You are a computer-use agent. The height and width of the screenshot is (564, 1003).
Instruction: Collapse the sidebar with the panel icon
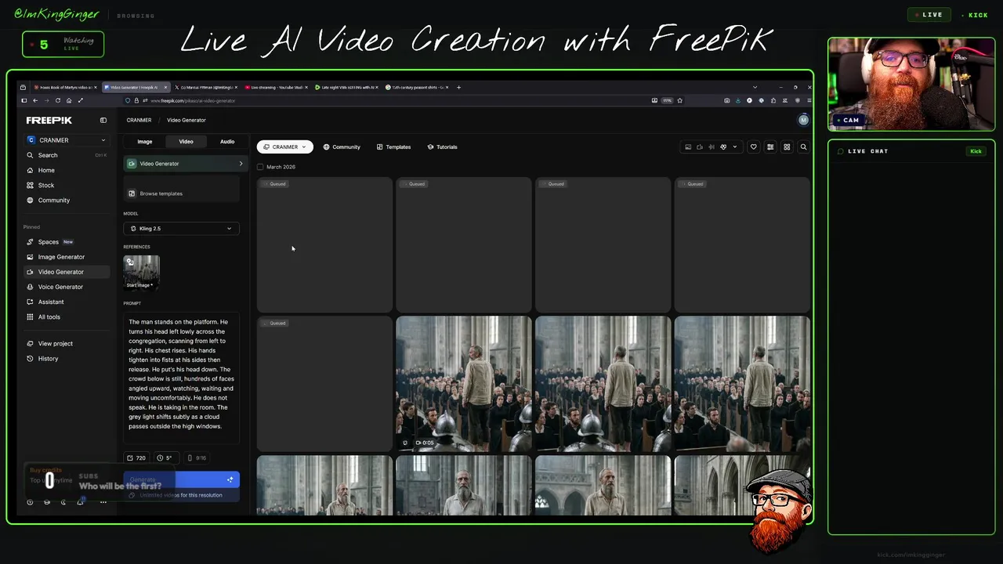point(103,120)
